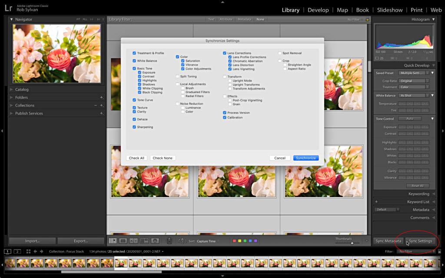Switch to the Slideshow module

390,10
